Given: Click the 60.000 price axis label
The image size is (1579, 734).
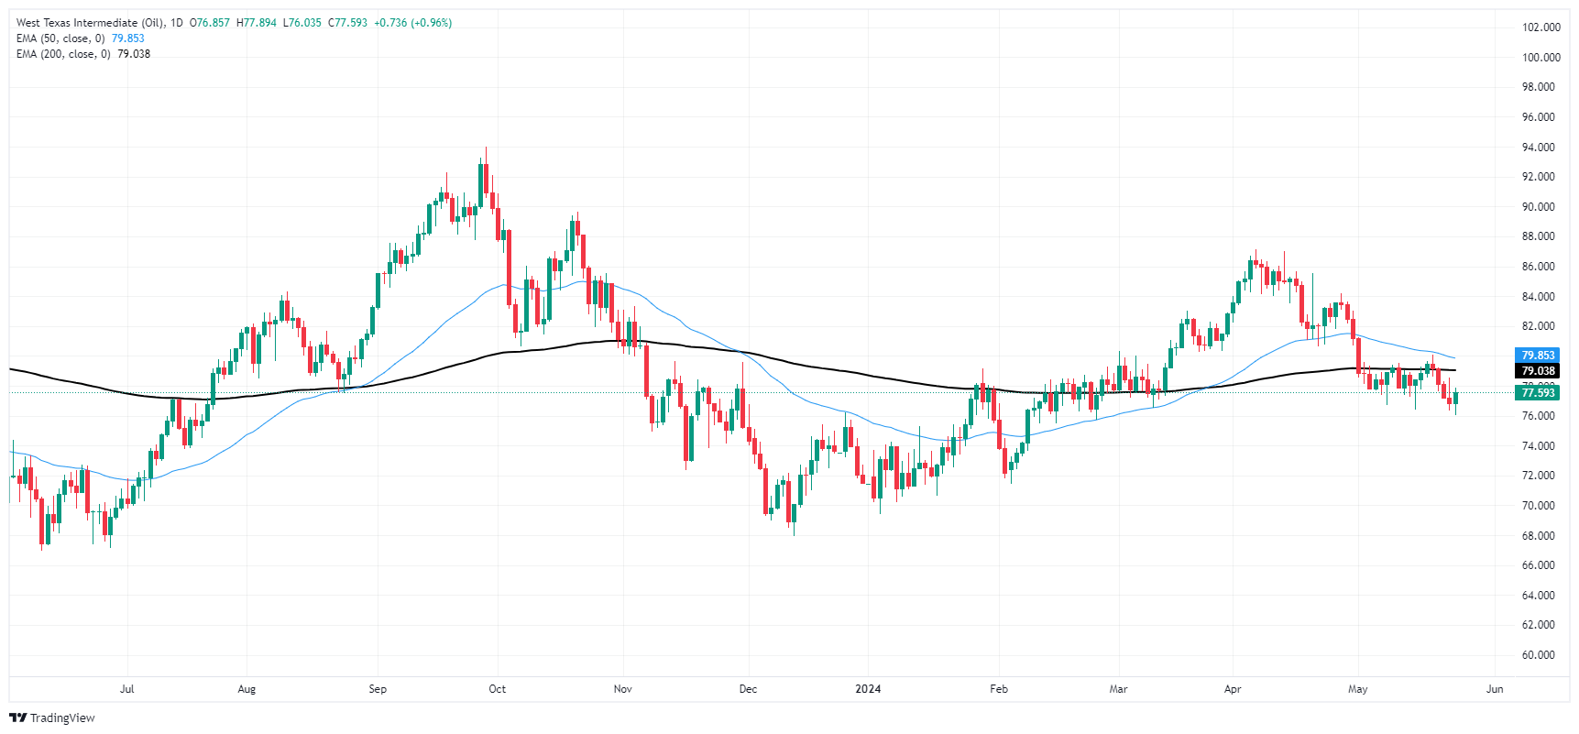Looking at the screenshot, I should coord(1539,655).
